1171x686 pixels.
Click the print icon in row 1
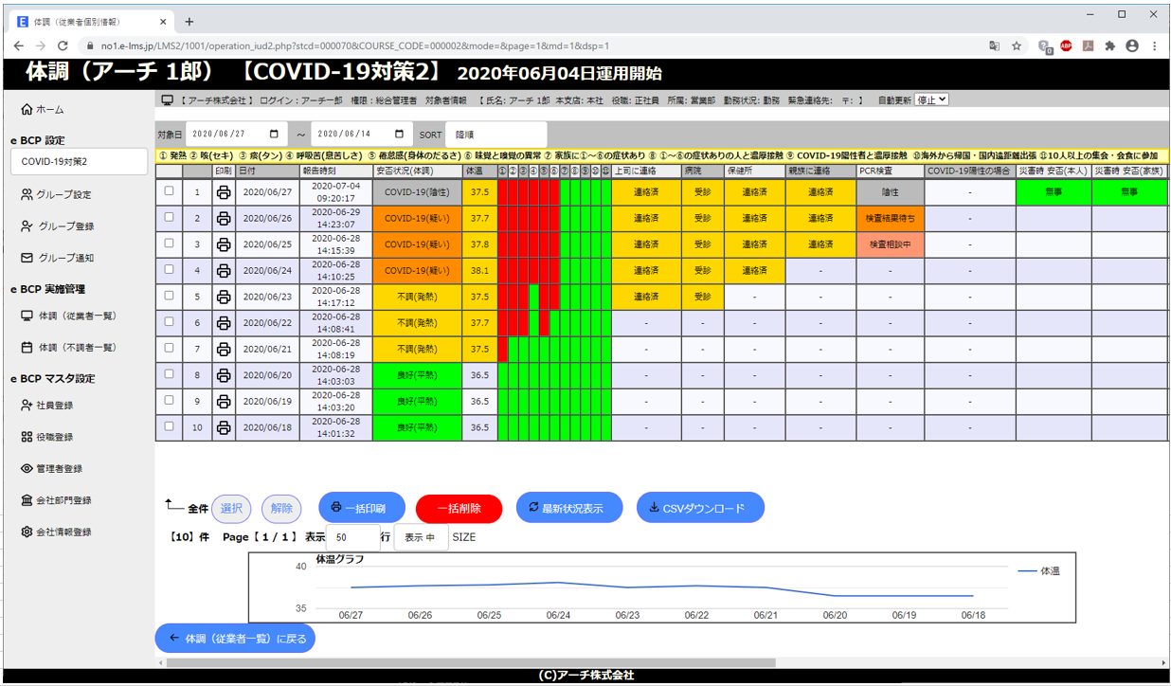pos(224,191)
